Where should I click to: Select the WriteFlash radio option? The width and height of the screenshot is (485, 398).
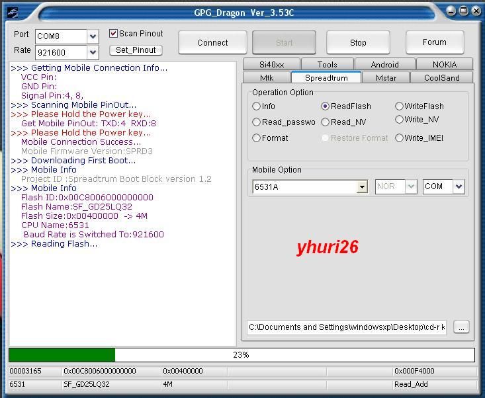click(400, 106)
